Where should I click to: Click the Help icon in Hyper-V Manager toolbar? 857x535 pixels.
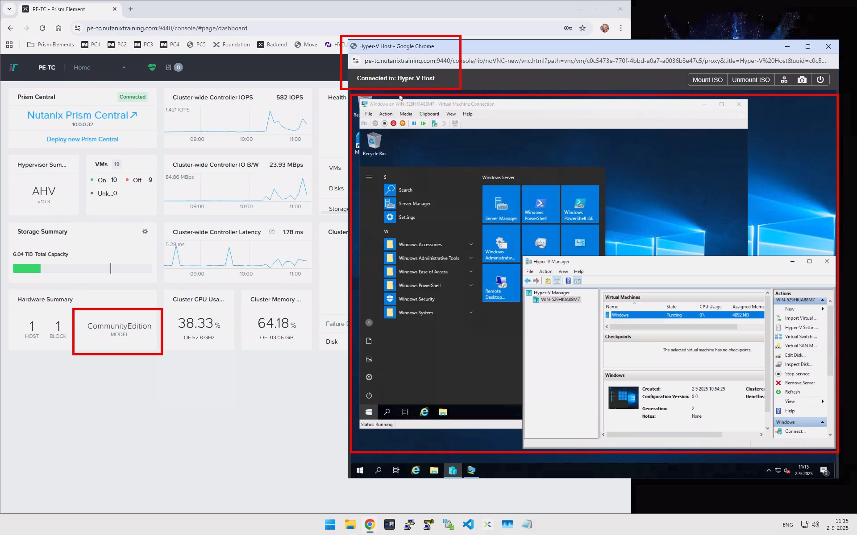[568, 281]
